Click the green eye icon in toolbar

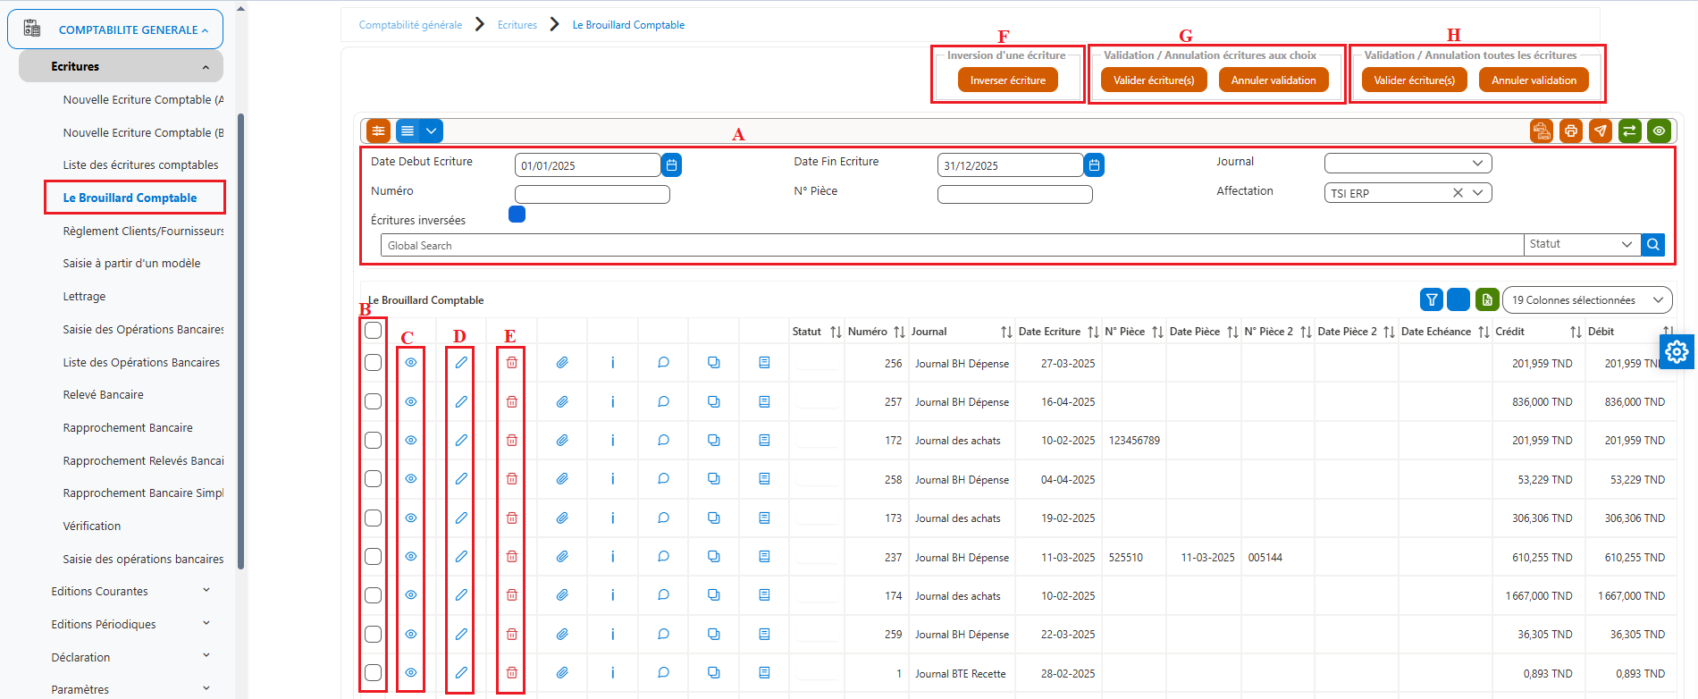tap(1659, 131)
